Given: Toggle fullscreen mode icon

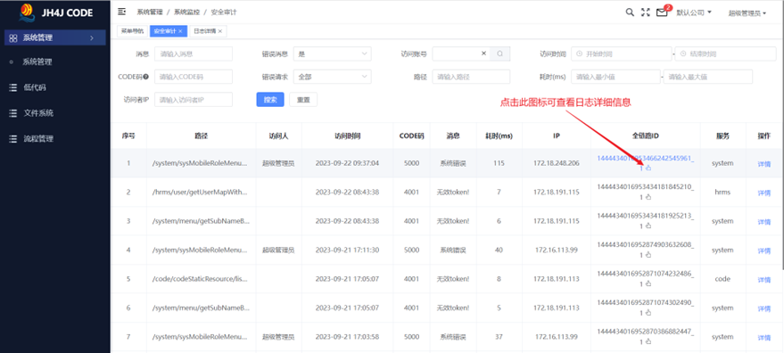Looking at the screenshot, I should pyautogui.click(x=646, y=12).
